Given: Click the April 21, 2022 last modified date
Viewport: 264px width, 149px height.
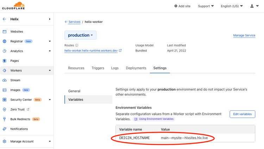Looking at the screenshot, I should [176, 50].
